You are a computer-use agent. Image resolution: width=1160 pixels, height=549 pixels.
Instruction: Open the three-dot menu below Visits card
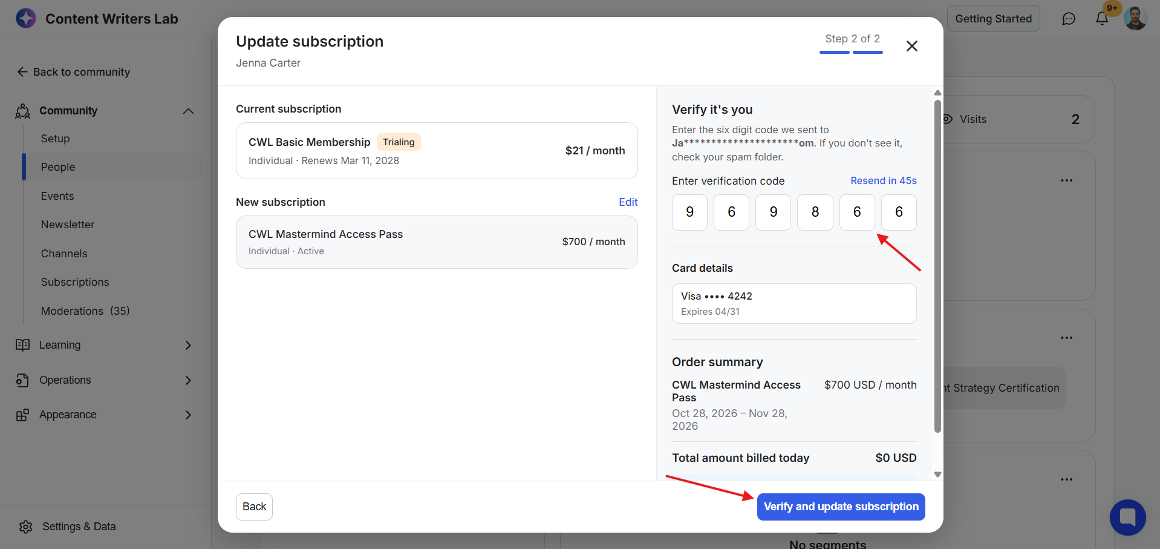[x=1066, y=180]
